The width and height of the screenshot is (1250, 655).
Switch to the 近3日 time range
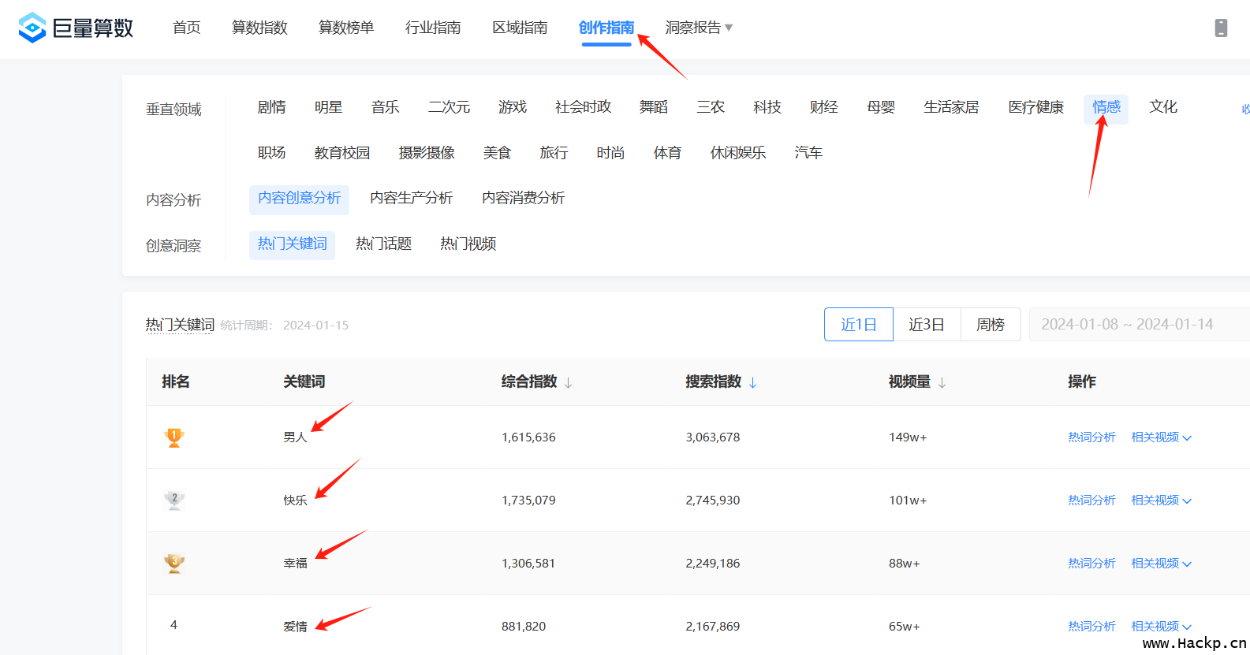[926, 325]
